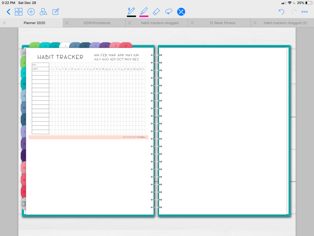Close the habit-trackers-dragged tab
The image size is (314, 236).
(130, 23)
